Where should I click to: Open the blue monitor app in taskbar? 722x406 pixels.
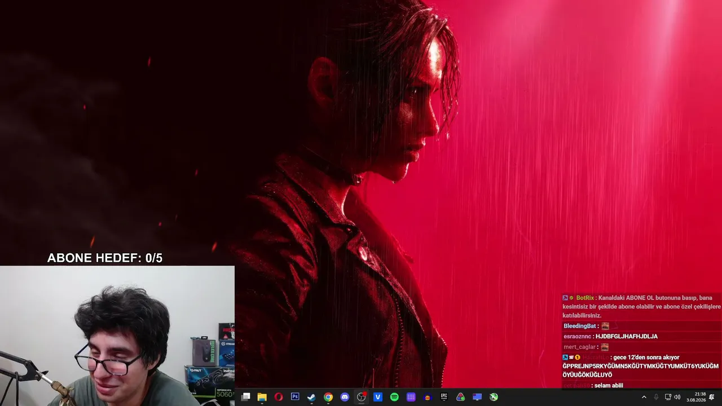click(x=477, y=397)
